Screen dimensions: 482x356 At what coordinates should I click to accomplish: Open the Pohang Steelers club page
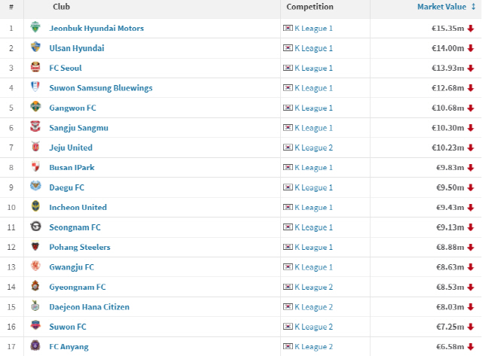pyautogui.click(x=80, y=248)
